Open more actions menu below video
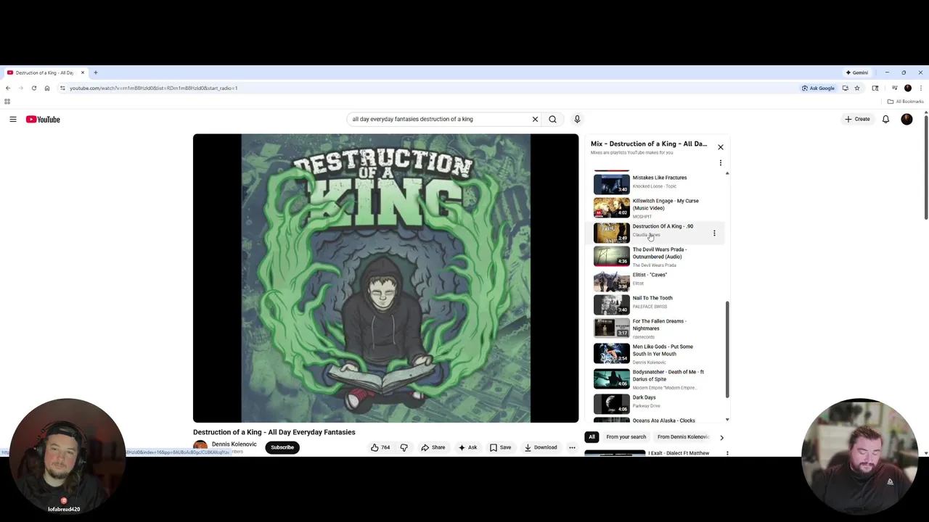929x522 pixels. point(572,447)
